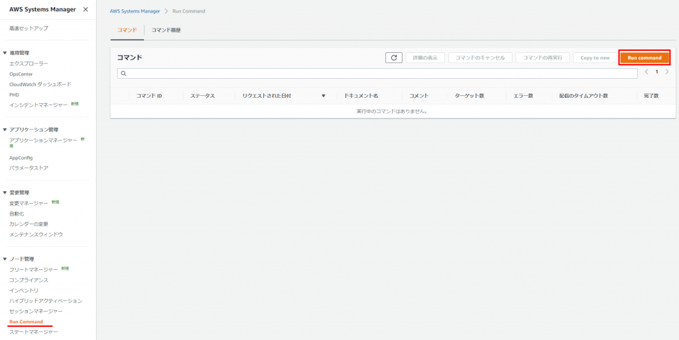This screenshot has width=679, height=340.
Task: Open AppConfig in sidebar
Action: 21,157
